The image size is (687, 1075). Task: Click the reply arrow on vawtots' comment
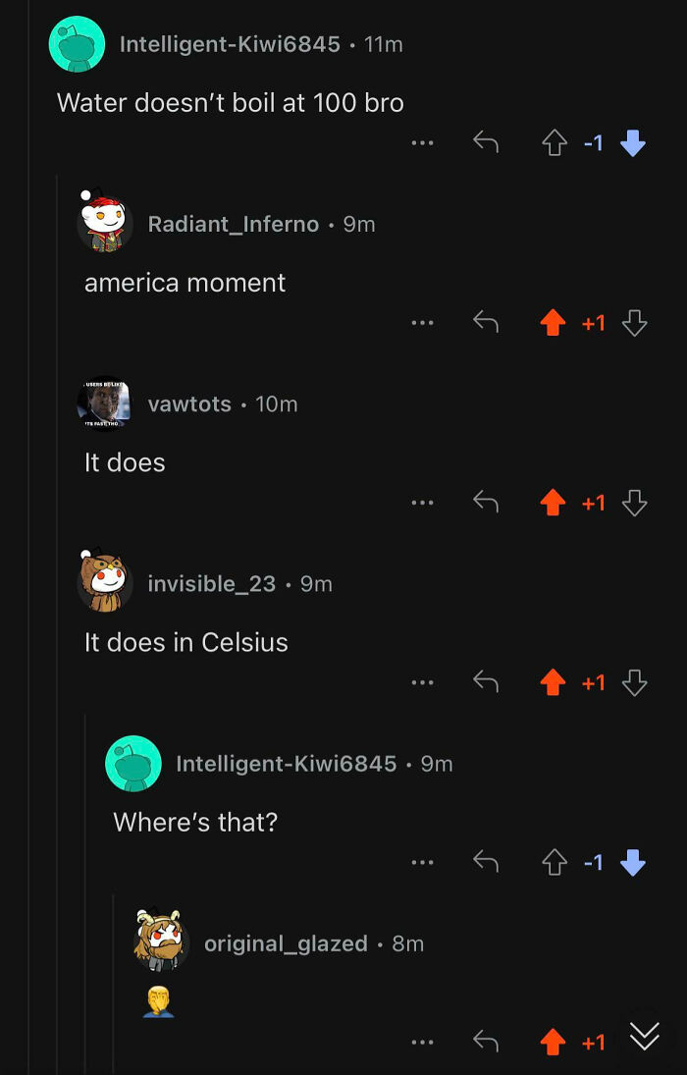[x=487, y=502]
